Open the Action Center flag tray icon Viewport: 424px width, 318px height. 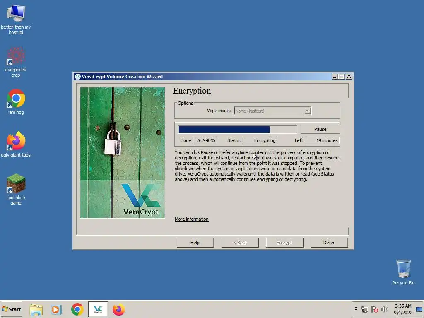pos(374,309)
